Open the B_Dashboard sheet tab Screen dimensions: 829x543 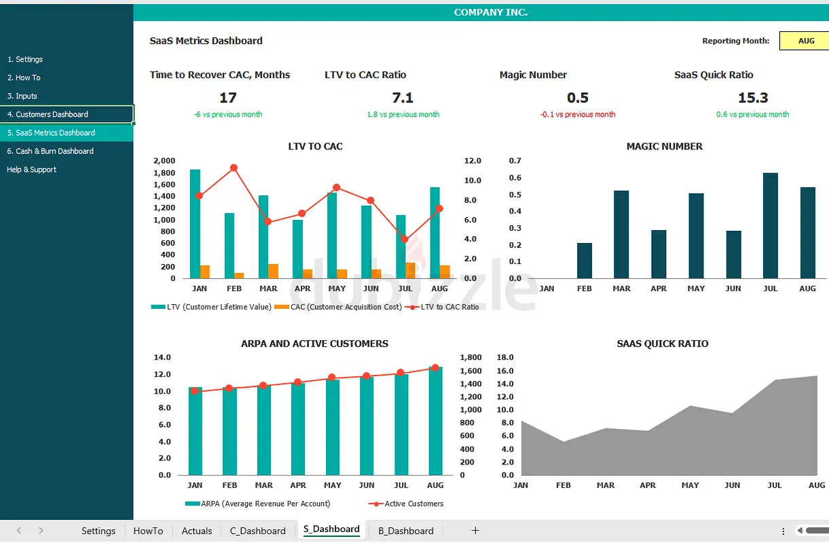pos(405,531)
